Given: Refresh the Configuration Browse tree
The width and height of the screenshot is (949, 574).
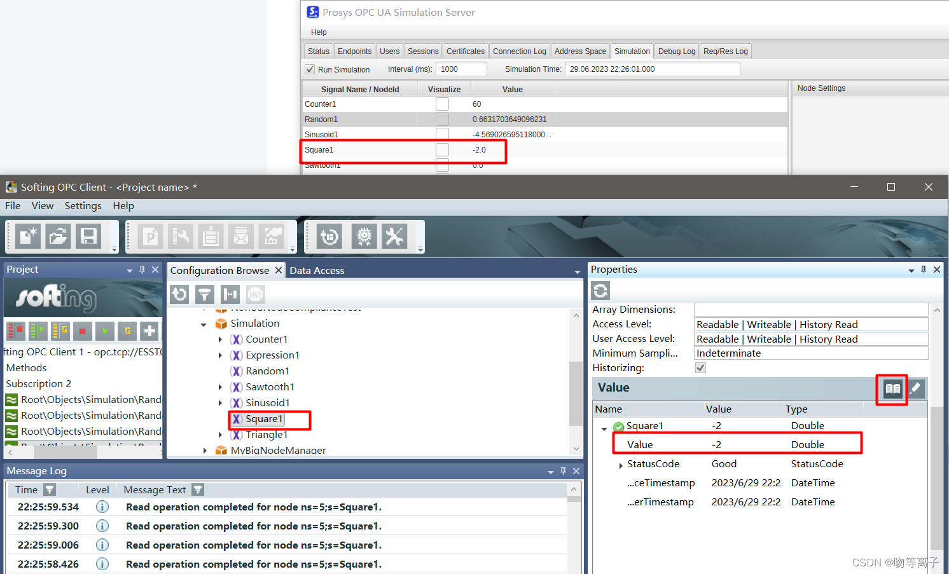Looking at the screenshot, I should tap(180, 294).
